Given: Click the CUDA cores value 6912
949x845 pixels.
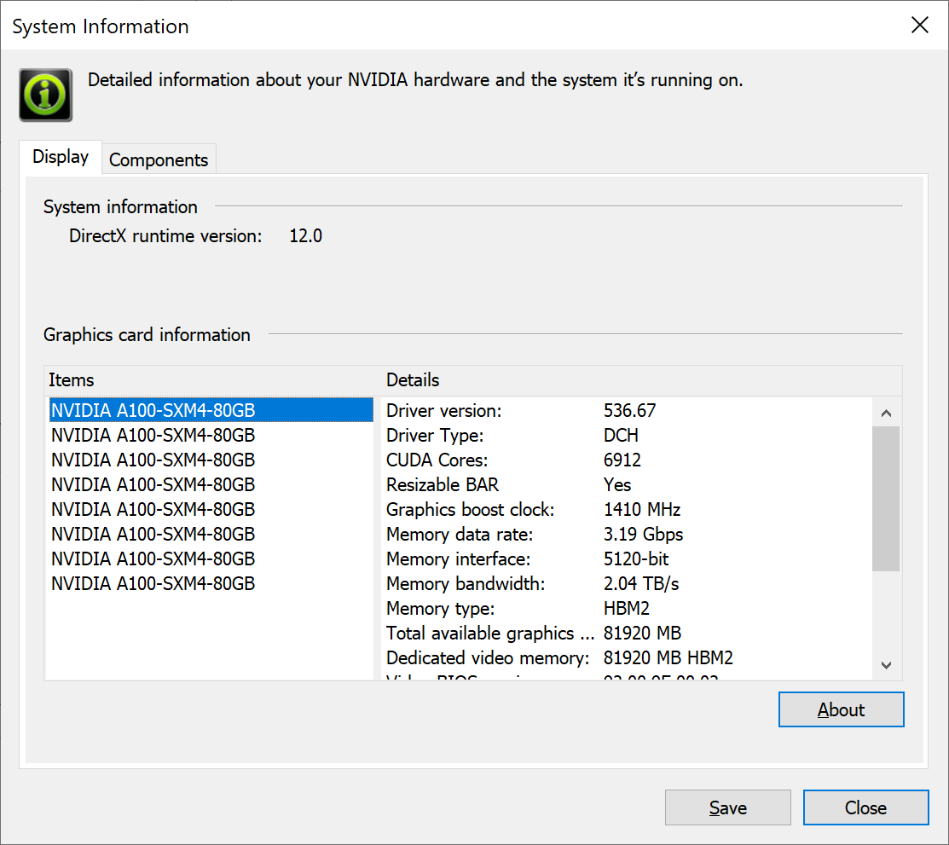Looking at the screenshot, I should (622, 460).
